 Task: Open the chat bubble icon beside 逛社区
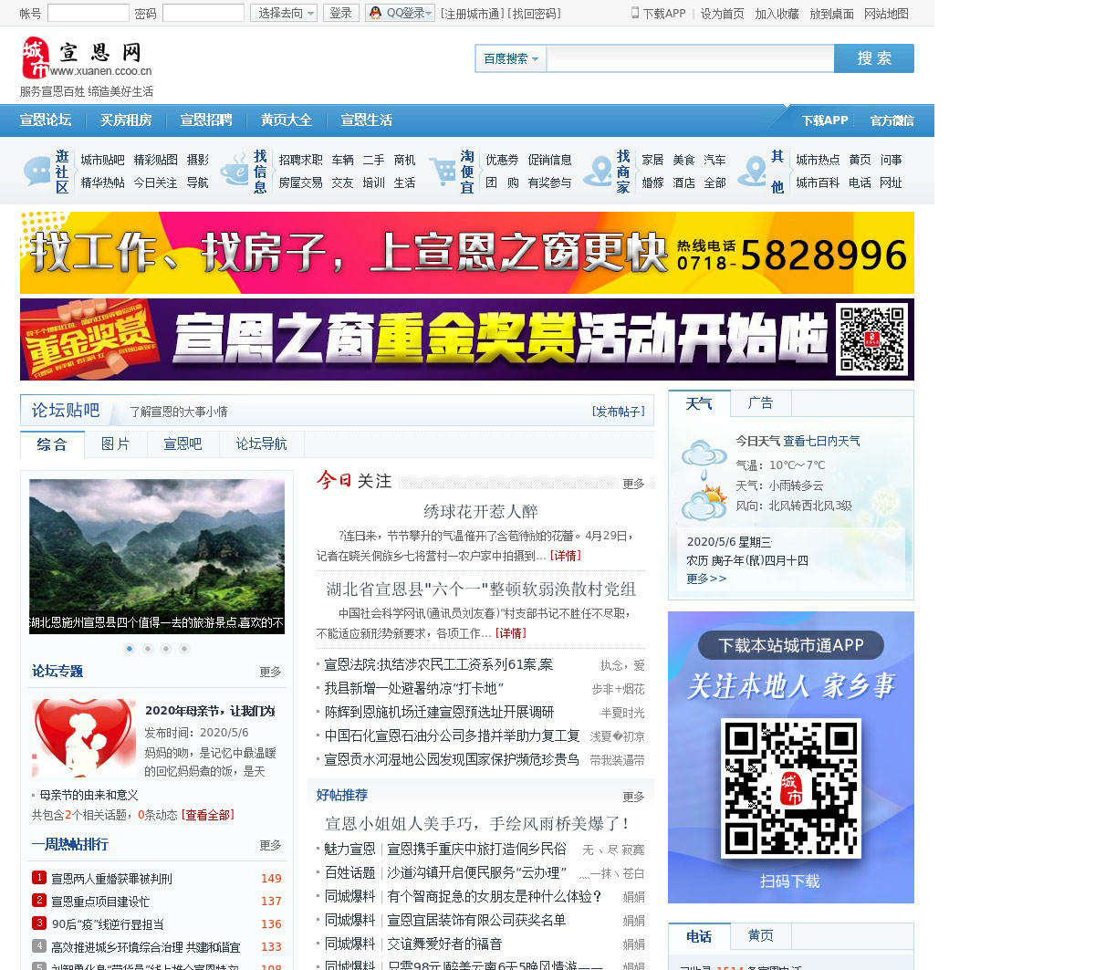point(37,172)
